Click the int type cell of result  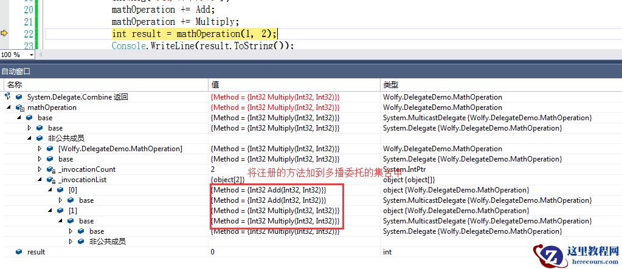coord(387,251)
